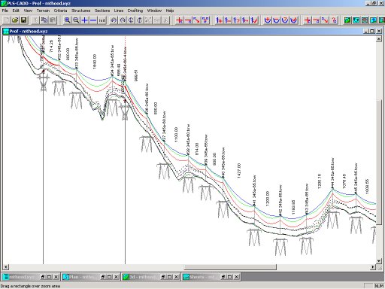Click the scroll-left arrow of profile view
This screenshot has height=289, width=385.
[6, 267]
